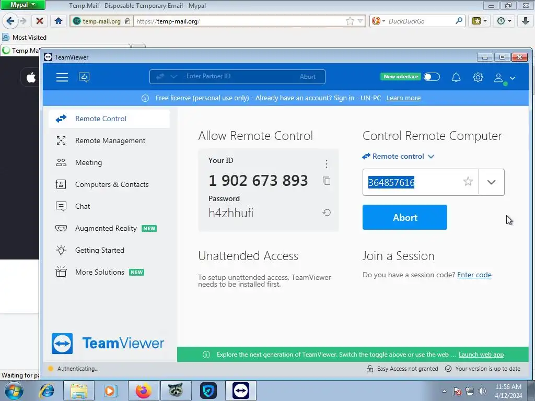
Task: Open the shield app taskbar icon
Action: pyautogui.click(x=208, y=391)
